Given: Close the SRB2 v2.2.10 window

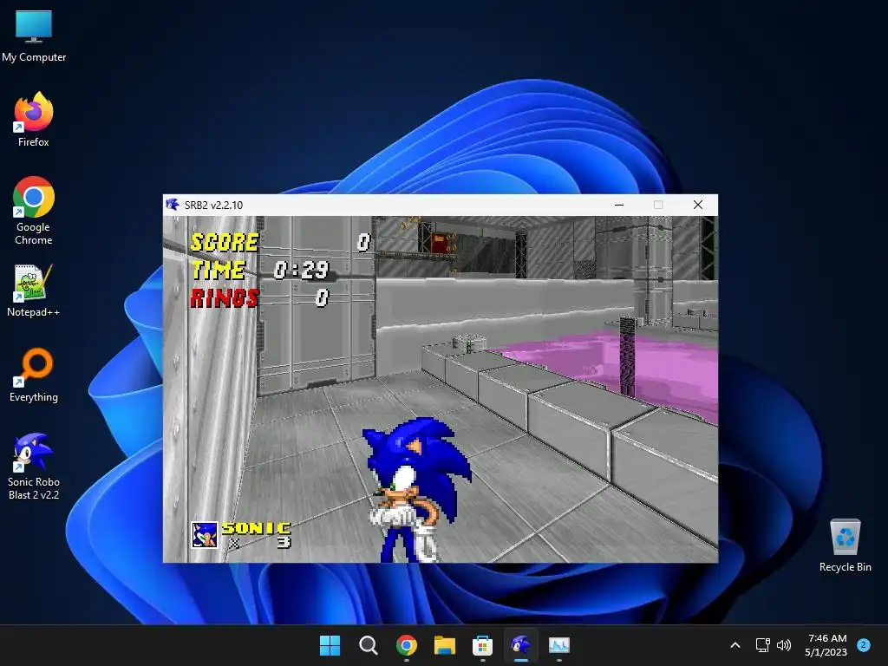Looking at the screenshot, I should (698, 205).
